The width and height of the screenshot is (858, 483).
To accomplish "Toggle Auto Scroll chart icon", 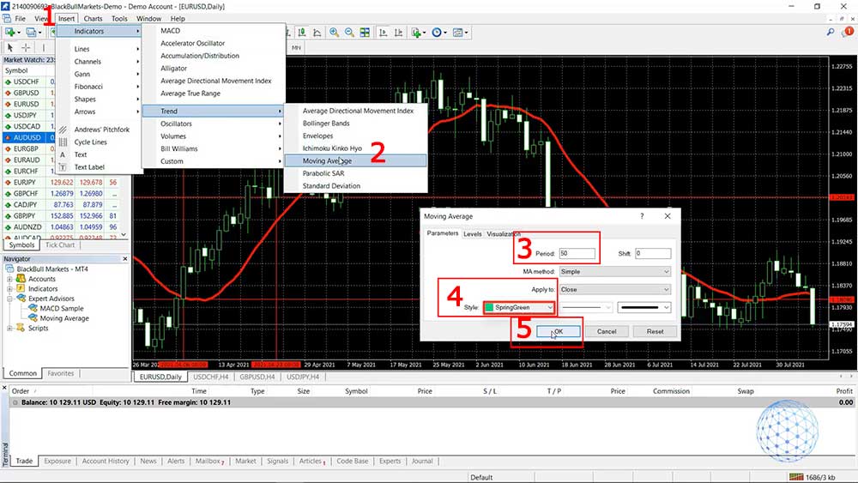I will [x=383, y=33].
